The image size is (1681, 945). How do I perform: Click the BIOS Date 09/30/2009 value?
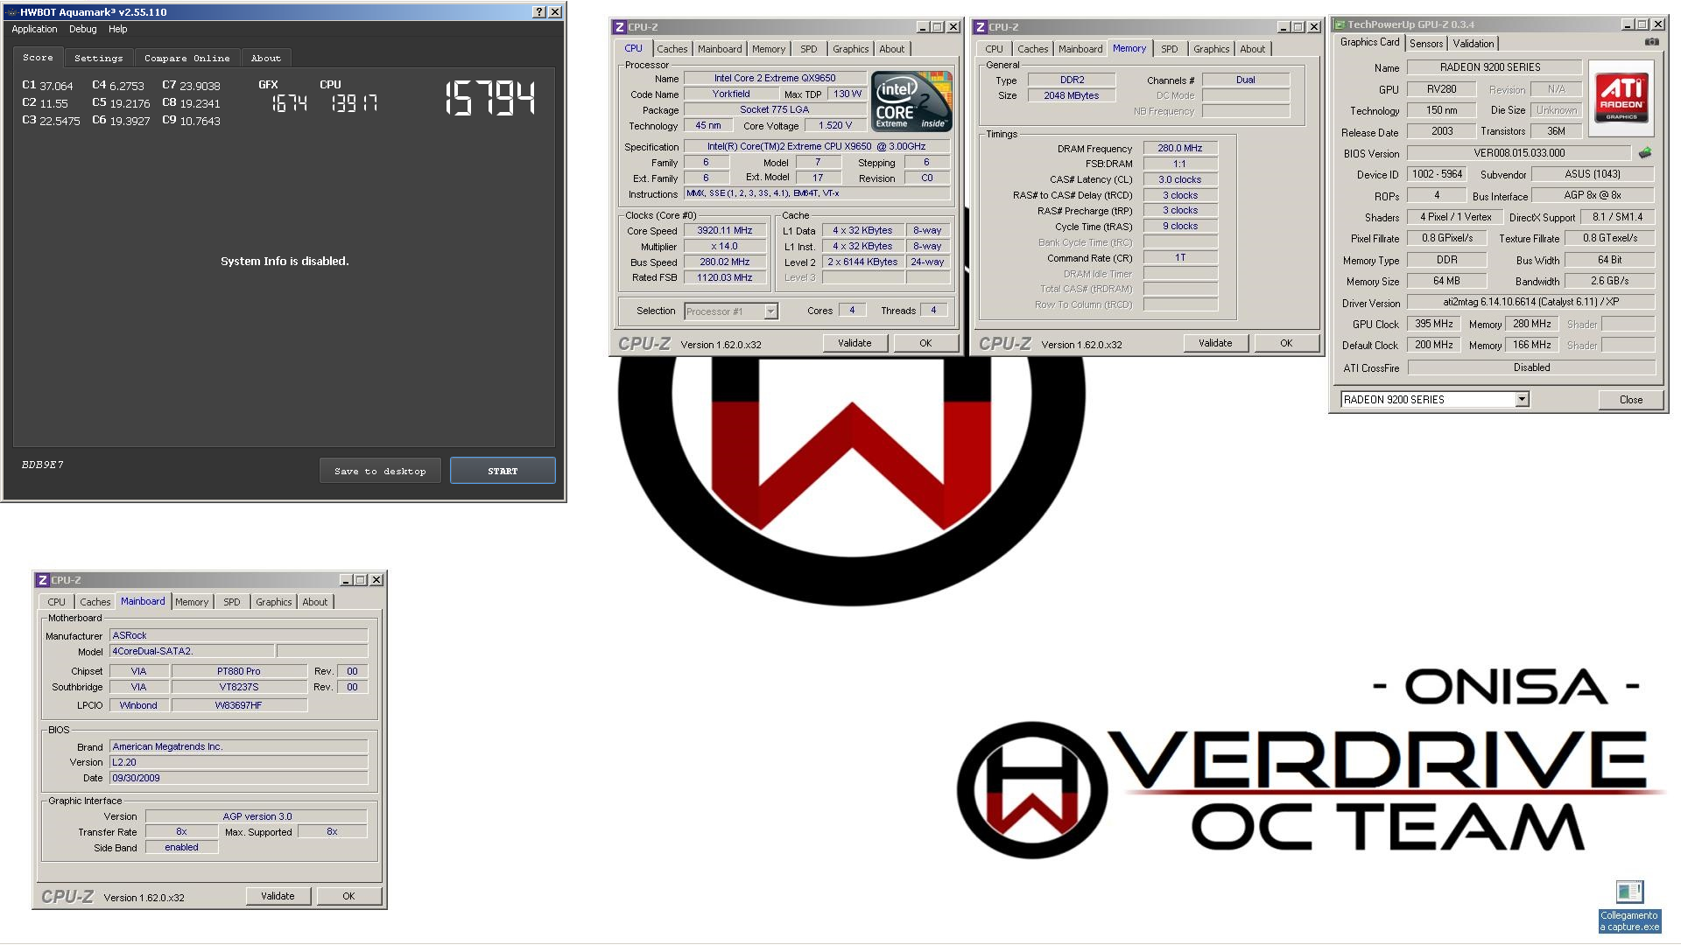(238, 778)
